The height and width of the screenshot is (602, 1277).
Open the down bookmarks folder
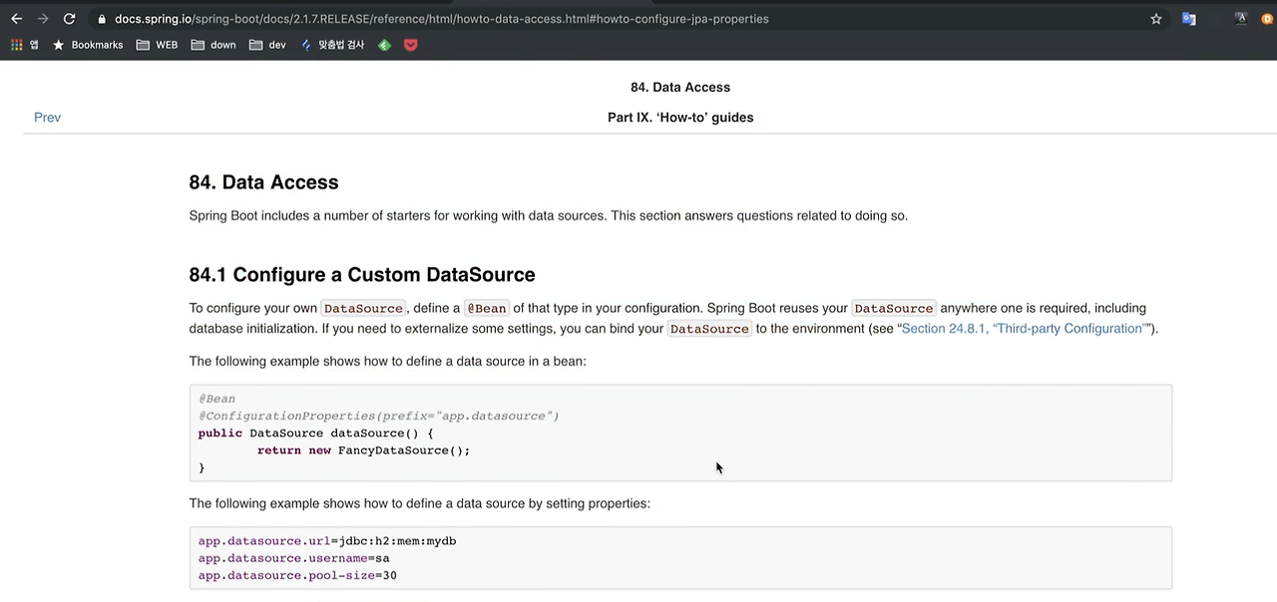(x=213, y=45)
